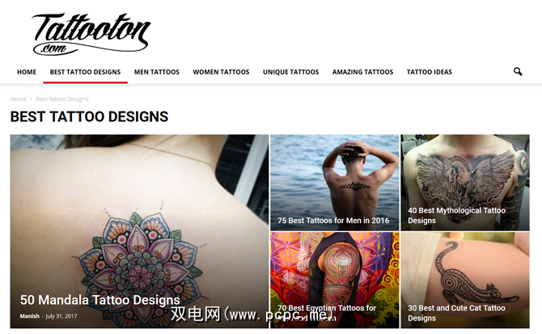Click the Best tattoo Designs breadcrumb
Screen dimensions: 542x334
pos(62,99)
